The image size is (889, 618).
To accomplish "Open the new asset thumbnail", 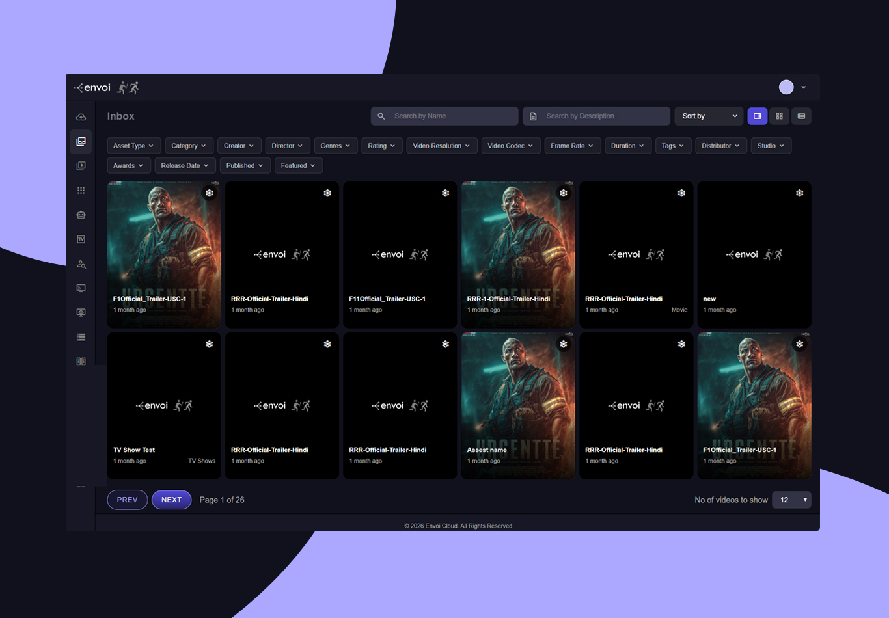I will [754, 254].
